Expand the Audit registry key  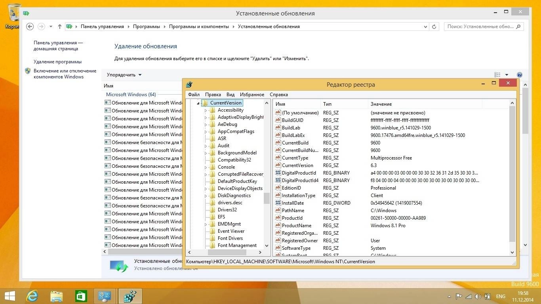coord(206,146)
